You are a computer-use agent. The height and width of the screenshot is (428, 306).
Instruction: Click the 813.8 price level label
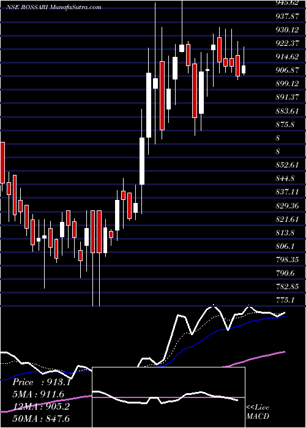pyautogui.click(x=285, y=233)
